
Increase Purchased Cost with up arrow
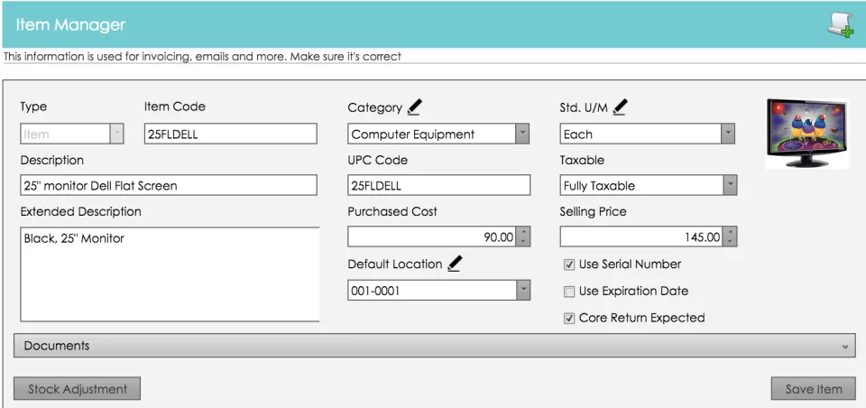tap(523, 232)
